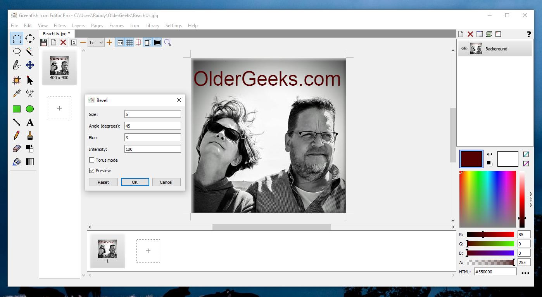
Task: Enable Torus mode checkbox
Action: 92,160
